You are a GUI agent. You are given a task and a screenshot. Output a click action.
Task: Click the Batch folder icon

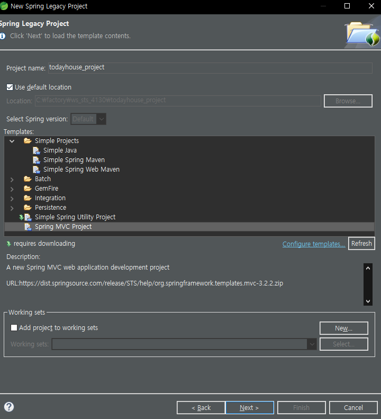[28, 179]
